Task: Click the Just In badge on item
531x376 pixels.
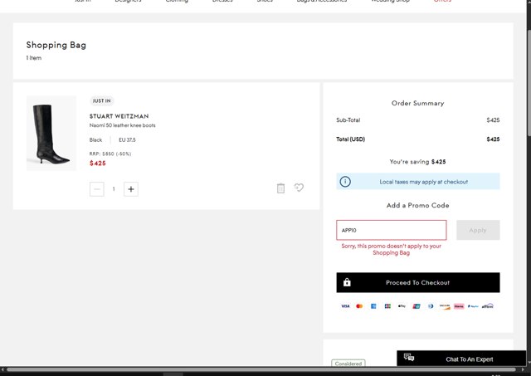Action: [101, 100]
